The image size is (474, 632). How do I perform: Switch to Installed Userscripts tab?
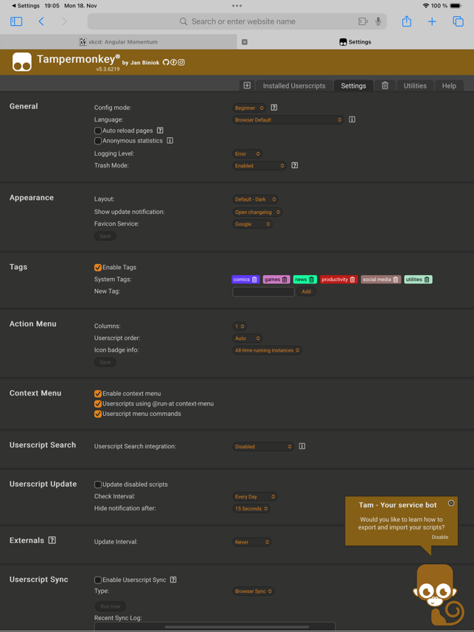pos(294,86)
